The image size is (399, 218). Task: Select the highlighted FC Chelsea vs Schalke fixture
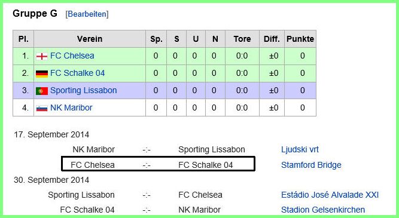tap(158, 164)
